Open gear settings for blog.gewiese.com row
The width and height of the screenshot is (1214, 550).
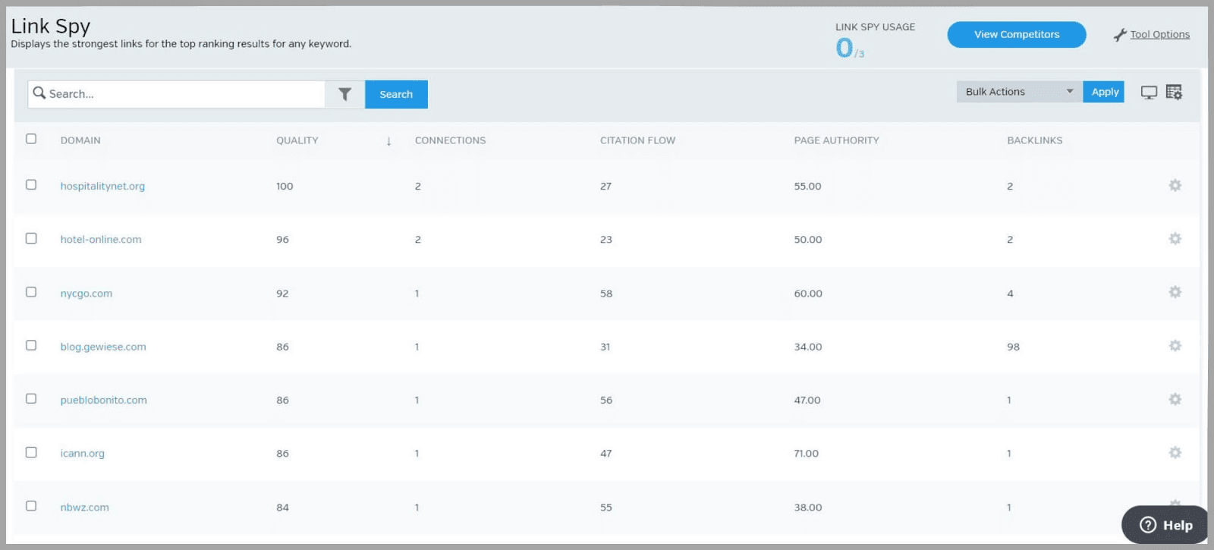1175,346
